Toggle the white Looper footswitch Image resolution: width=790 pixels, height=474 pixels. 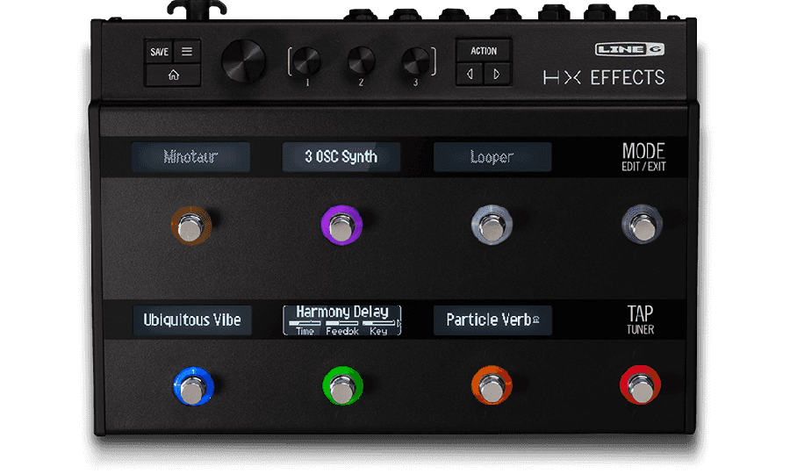pyautogui.click(x=492, y=225)
